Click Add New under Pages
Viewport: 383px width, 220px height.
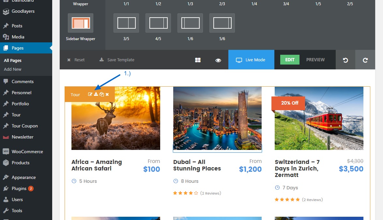click(x=13, y=69)
